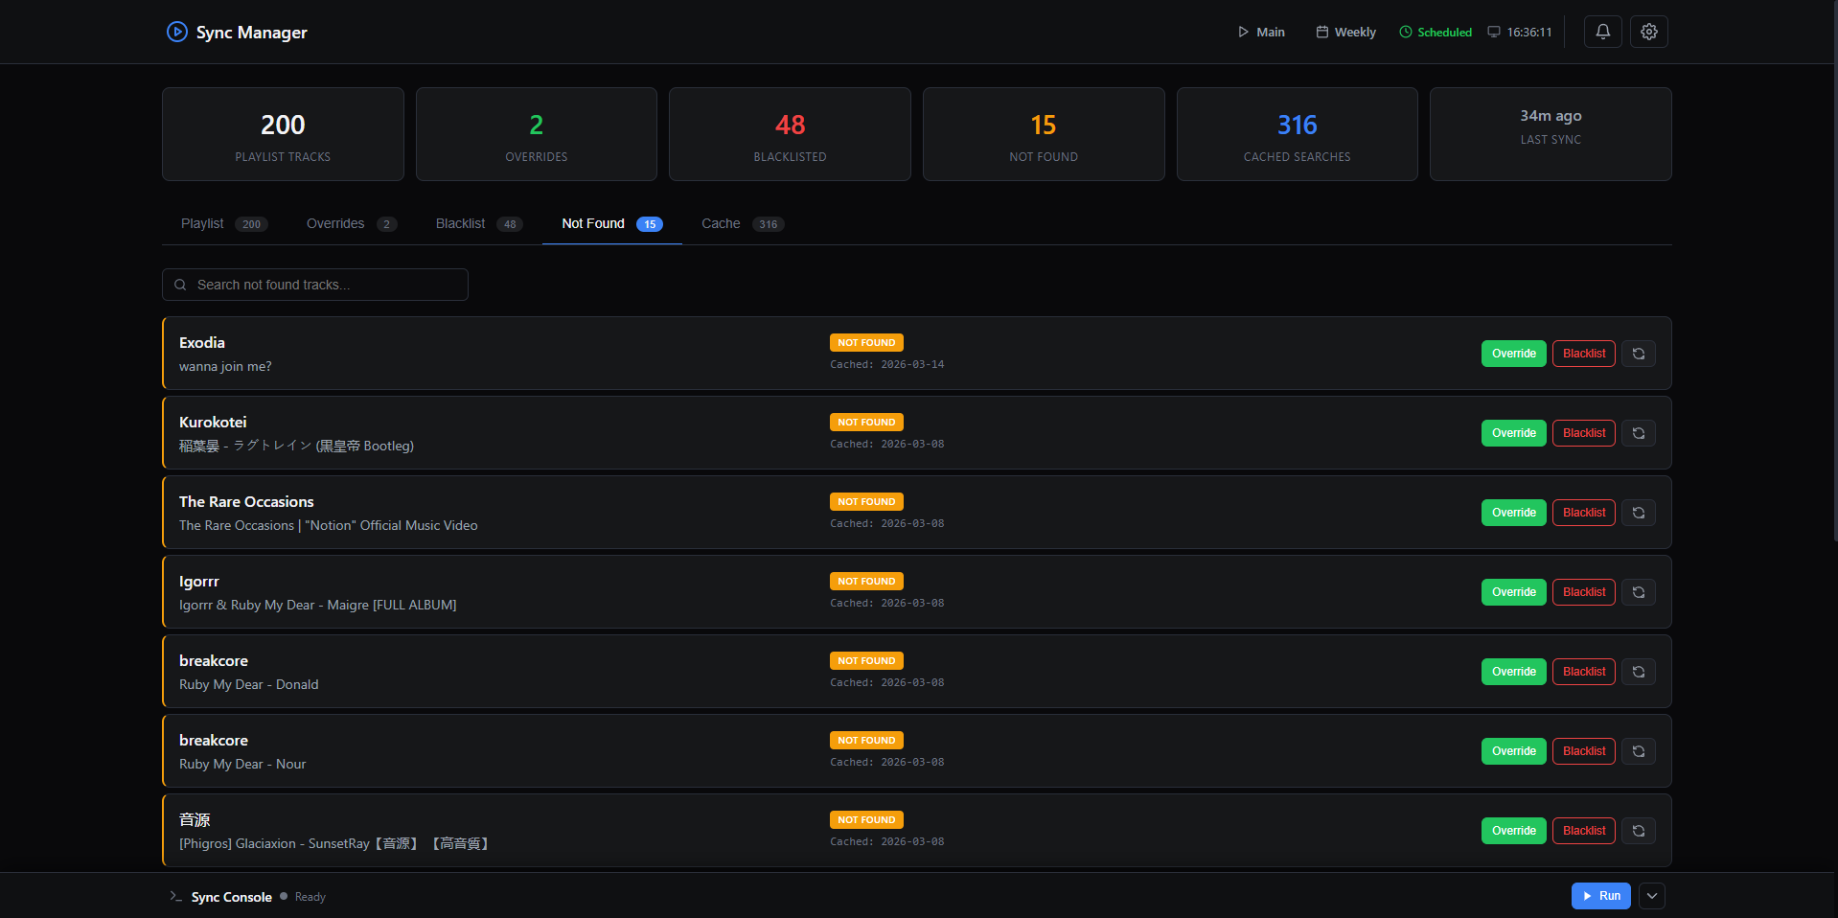Retry search for the Exodia track
The height and width of the screenshot is (918, 1838).
[1638, 354]
